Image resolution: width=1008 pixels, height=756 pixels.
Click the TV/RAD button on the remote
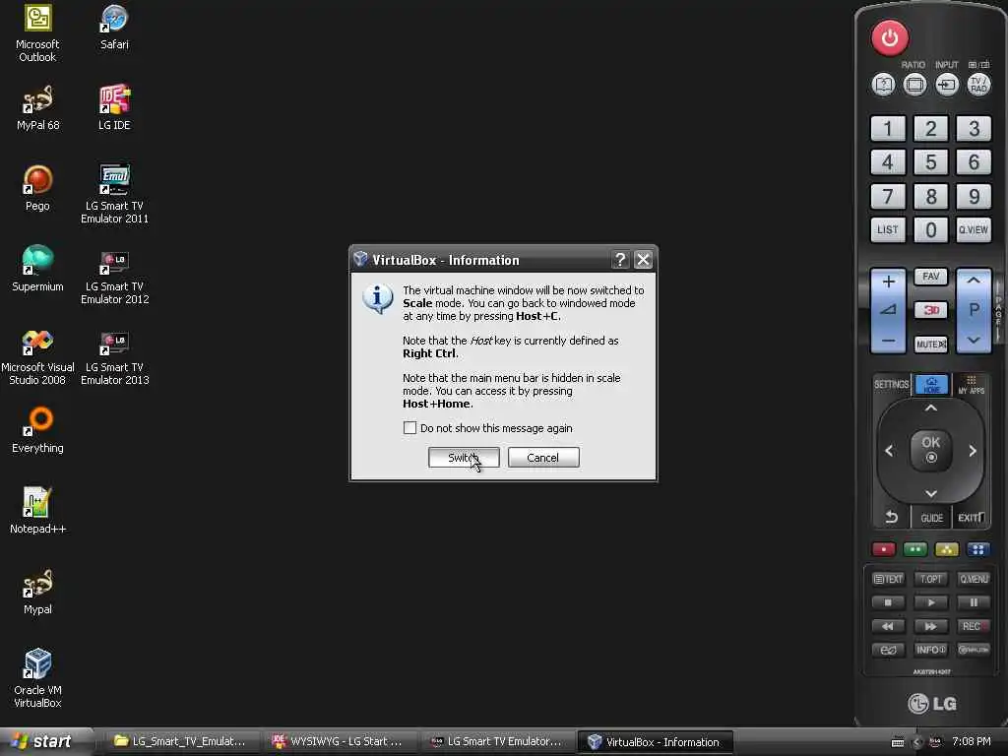[x=978, y=85]
